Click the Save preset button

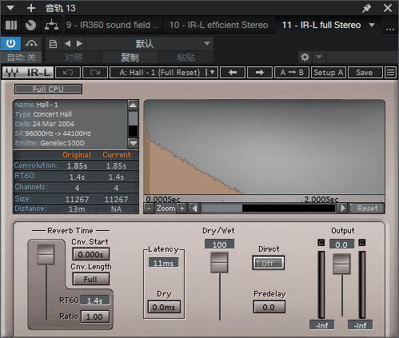click(365, 73)
